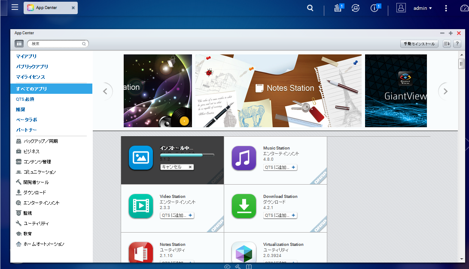Open event notifications info icon
This screenshot has height=269, width=469.
(x=375, y=8)
